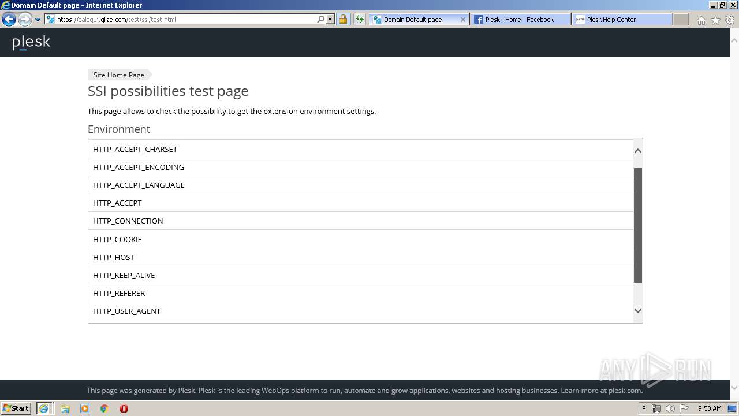
Task: Switch to Domain Default page tab
Action: [418, 19]
